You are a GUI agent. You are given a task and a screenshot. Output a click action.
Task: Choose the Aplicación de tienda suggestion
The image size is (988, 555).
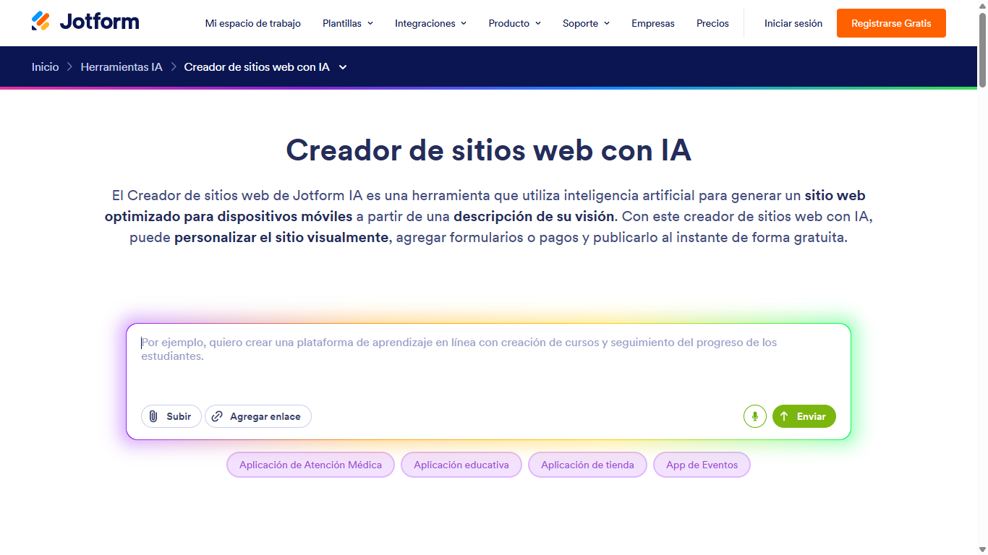click(587, 465)
